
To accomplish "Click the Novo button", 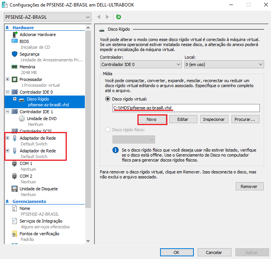I will 151,119.
